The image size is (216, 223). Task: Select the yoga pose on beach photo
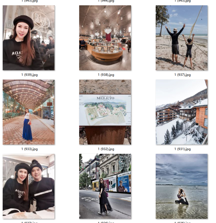tap(181, 186)
